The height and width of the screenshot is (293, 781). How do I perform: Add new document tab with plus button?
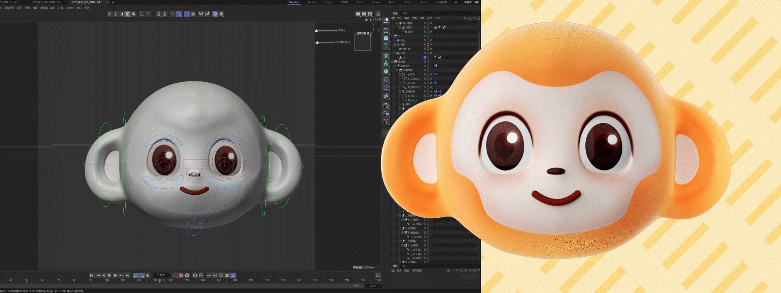(x=113, y=2)
